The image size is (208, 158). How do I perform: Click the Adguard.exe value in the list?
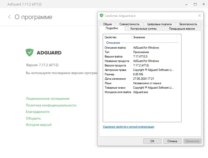point(140,92)
